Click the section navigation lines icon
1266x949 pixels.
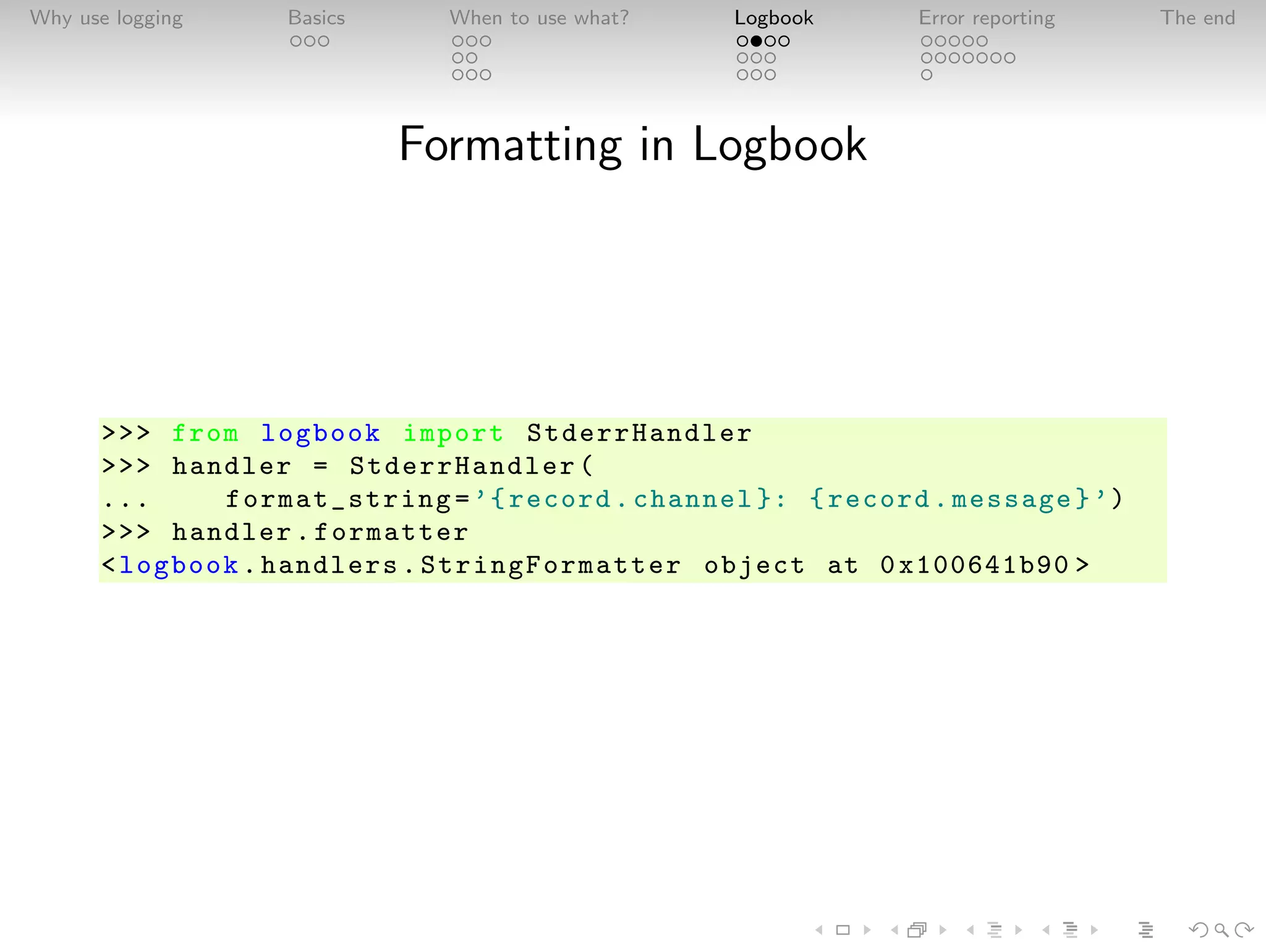tap(1070, 929)
